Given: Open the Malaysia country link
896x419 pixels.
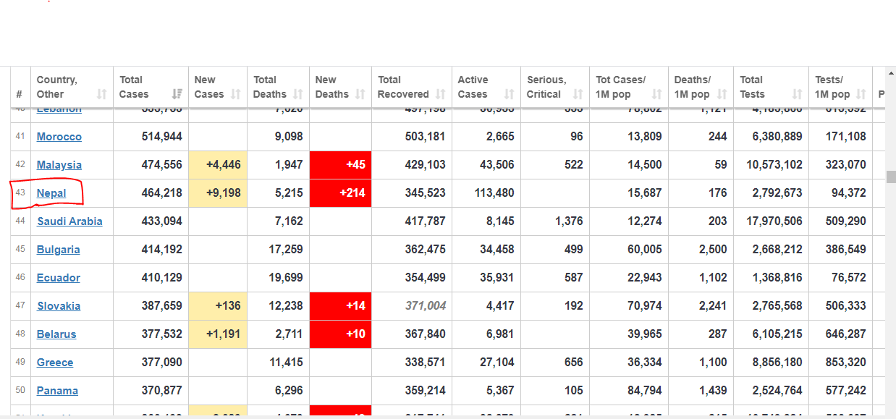Looking at the screenshot, I should [59, 165].
